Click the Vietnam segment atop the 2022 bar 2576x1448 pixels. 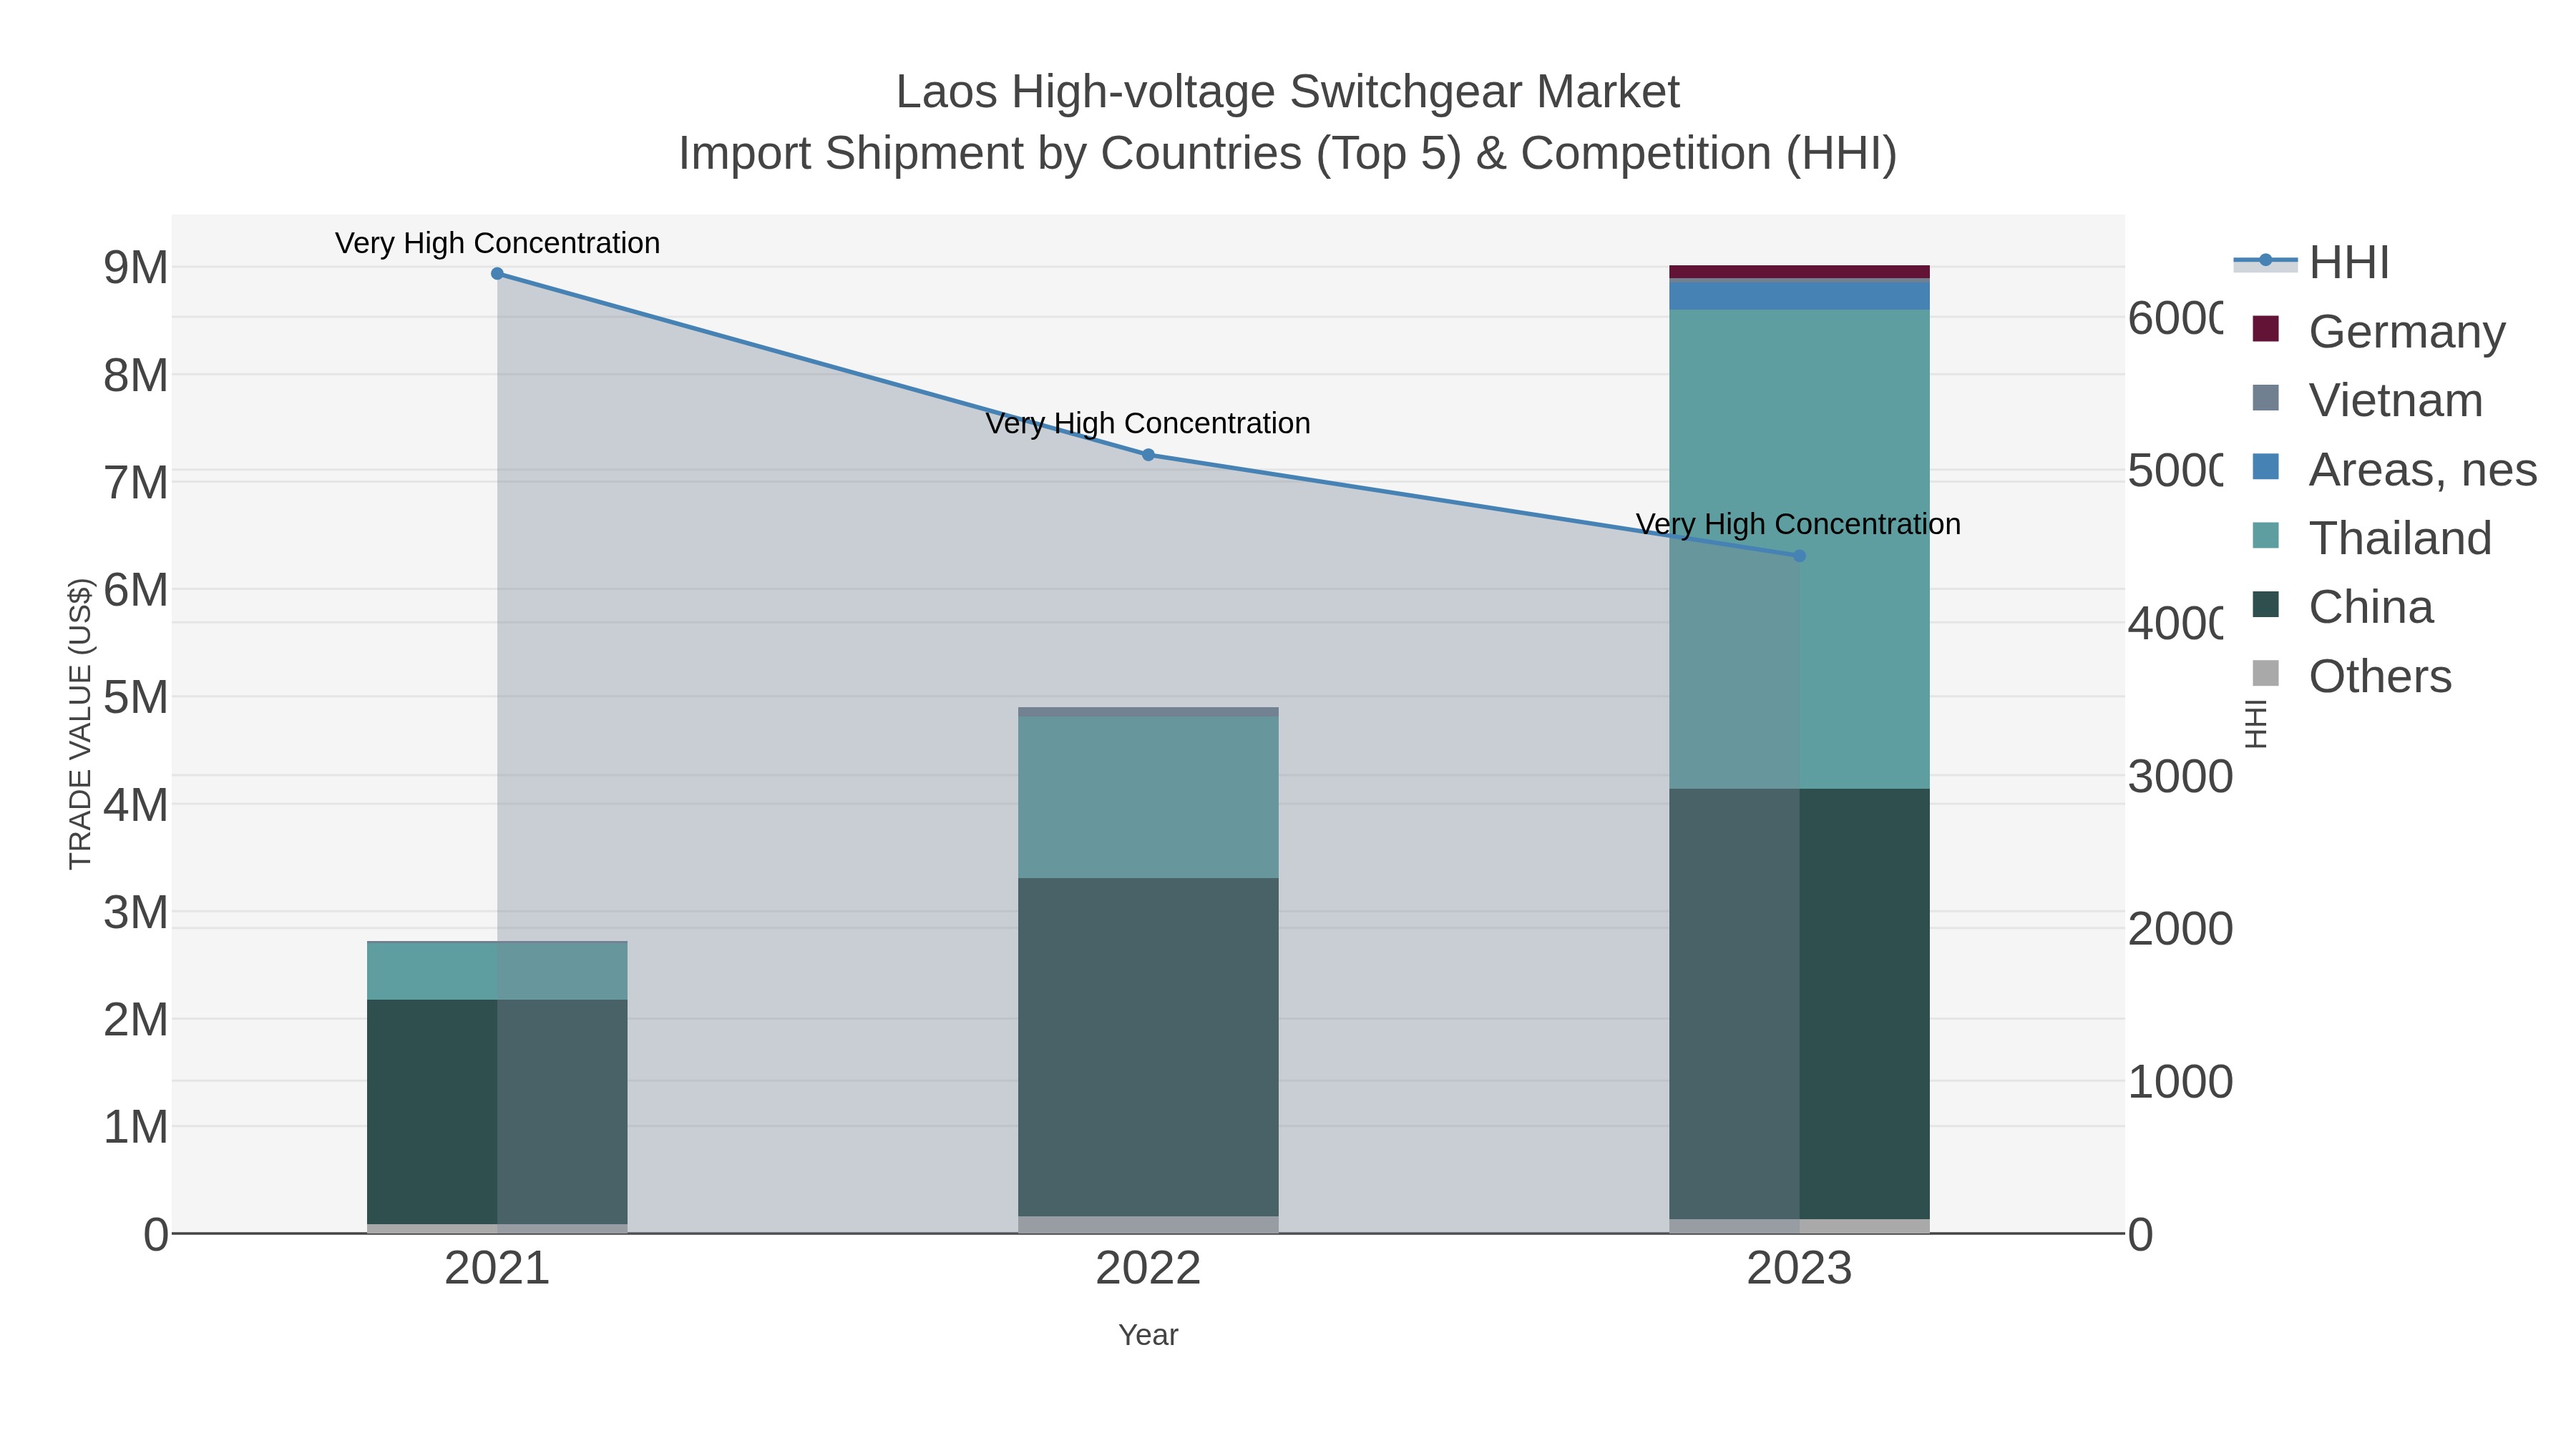(x=1148, y=711)
